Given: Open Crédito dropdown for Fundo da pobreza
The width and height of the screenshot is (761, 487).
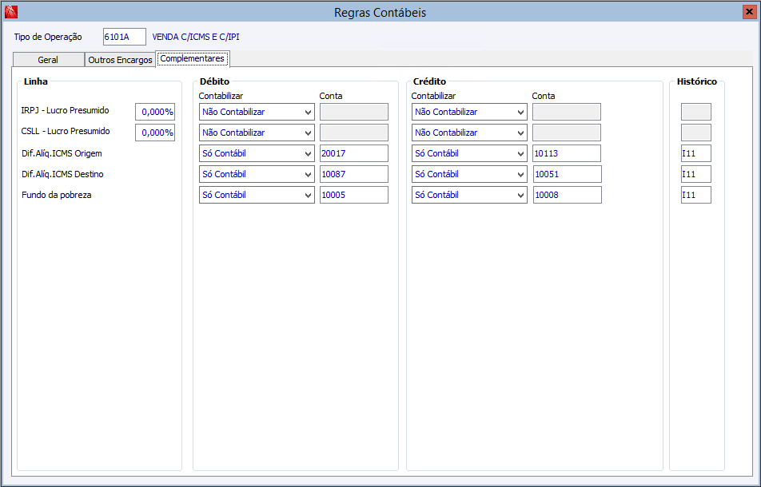Looking at the screenshot, I should (469, 195).
